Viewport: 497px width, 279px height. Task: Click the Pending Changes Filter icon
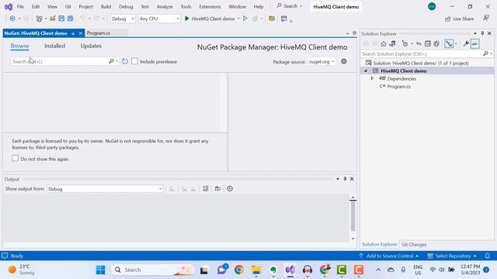pos(405,44)
